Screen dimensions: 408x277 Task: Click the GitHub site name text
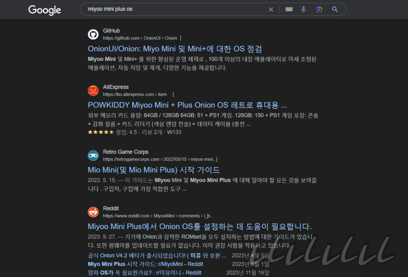(x=112, y=31)
